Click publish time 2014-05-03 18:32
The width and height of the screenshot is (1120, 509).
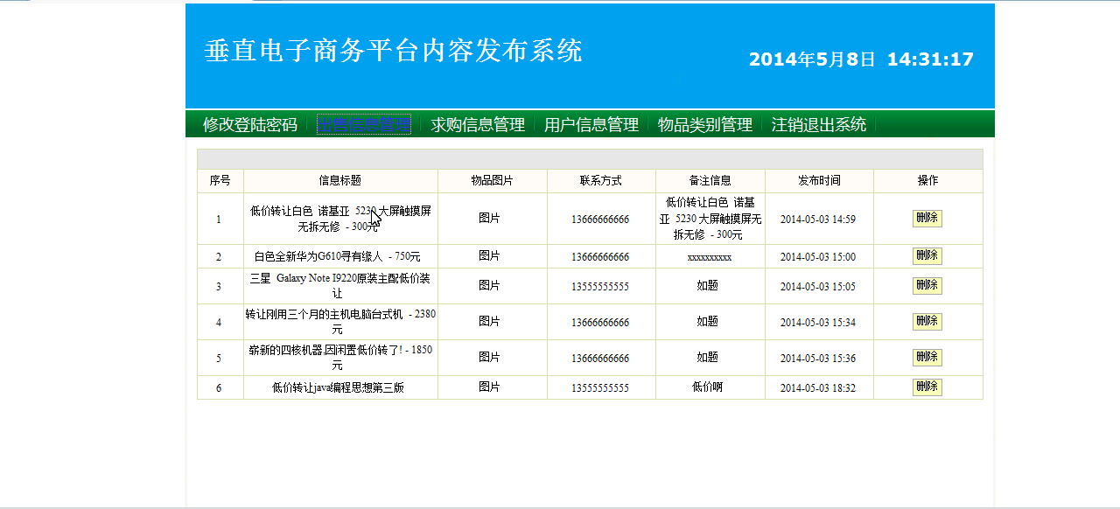818,388
